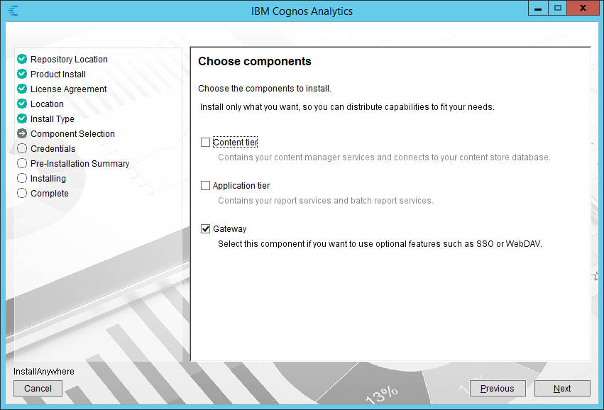The image size is (604, 410).
Task: Click the Complete step label
Action: 49,193
